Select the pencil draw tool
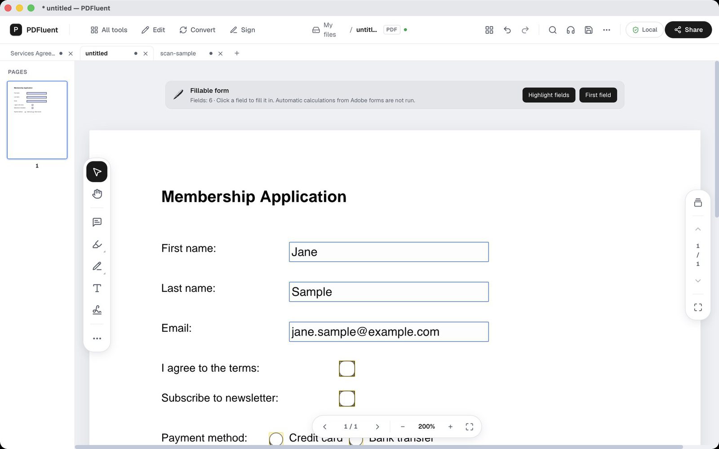719x449 pixels. coord(97,266)
